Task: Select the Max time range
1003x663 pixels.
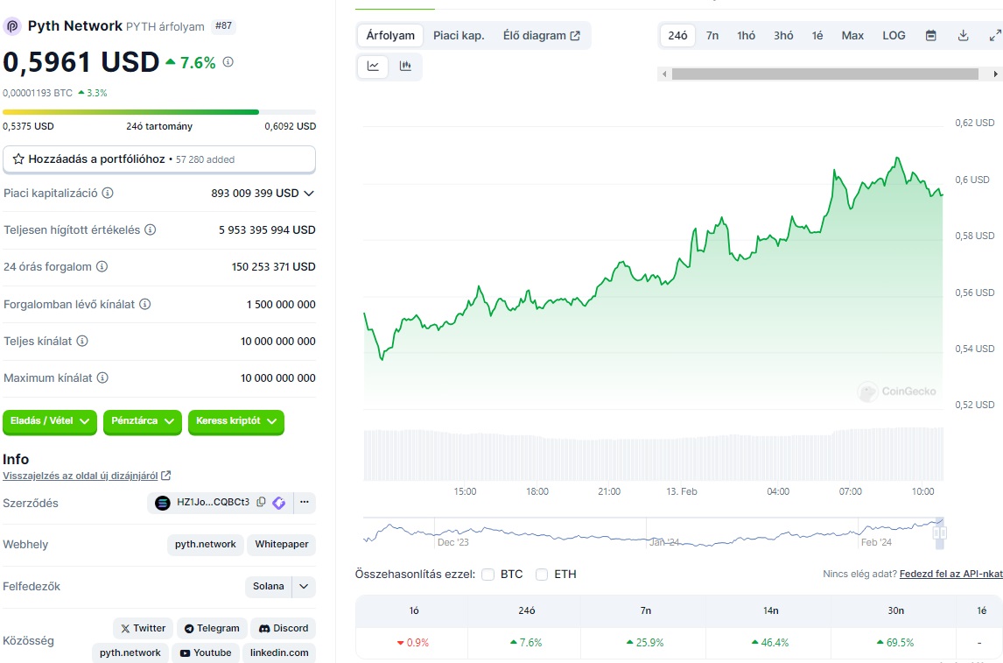Action: click(852, 36)
